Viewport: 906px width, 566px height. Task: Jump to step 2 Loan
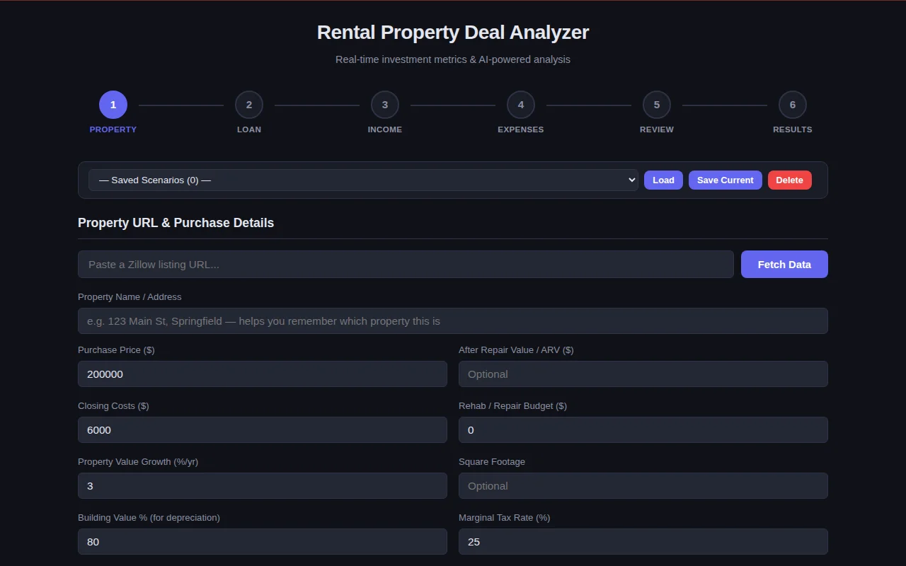pyautogui.click(x=249, y=105)
